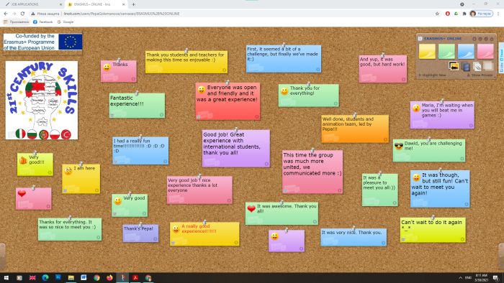The width and height of the screenshot is (504, 283).
Task: Attach a file using the paperclip document icon
Action: (x=477, y=66)
